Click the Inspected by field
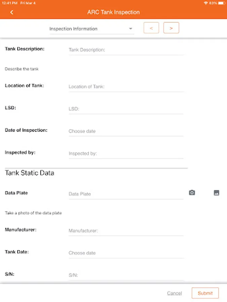The image size is (227, 302). click(126, 154)
